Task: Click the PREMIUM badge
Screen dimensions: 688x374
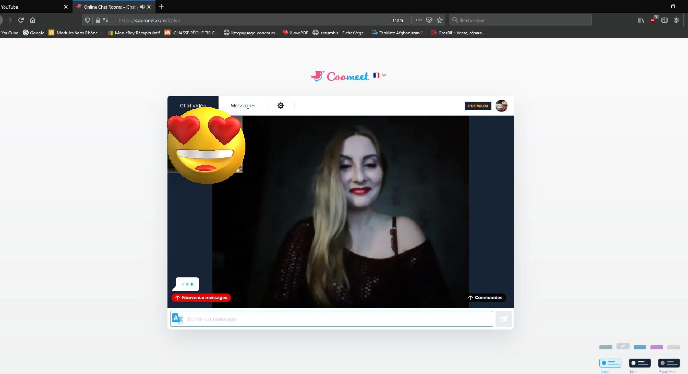Action: (478, 106)
